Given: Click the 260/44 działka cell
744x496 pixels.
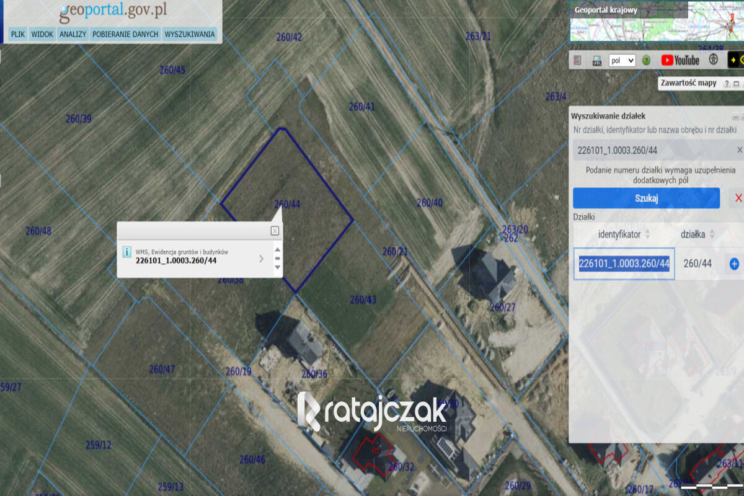Looking at the screenshot, I should point(697,263).
